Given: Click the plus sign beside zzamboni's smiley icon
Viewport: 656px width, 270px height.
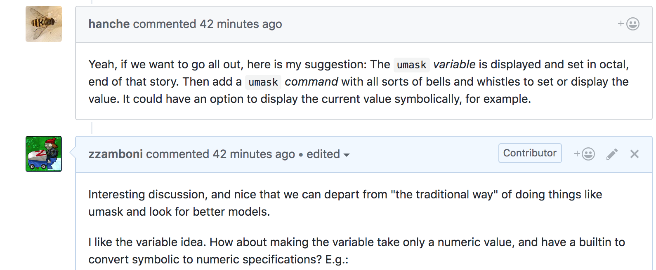Looking at the screenshot, I should pyautogui.click(x=577, y=154).
